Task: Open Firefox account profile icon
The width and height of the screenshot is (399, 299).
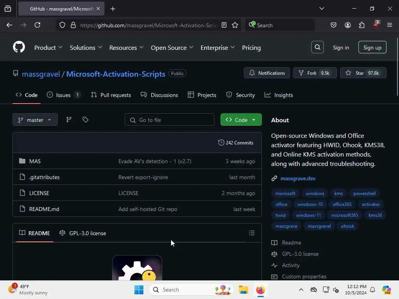Action: pos(348,25)
